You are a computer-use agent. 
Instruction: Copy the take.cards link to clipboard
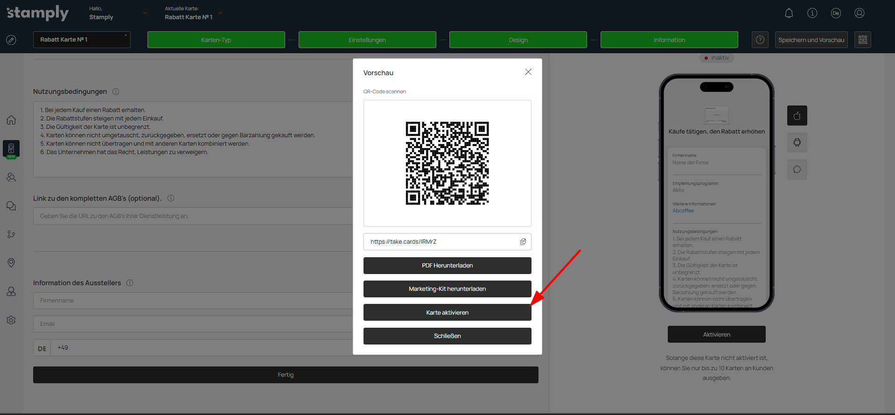pos(523,242)
